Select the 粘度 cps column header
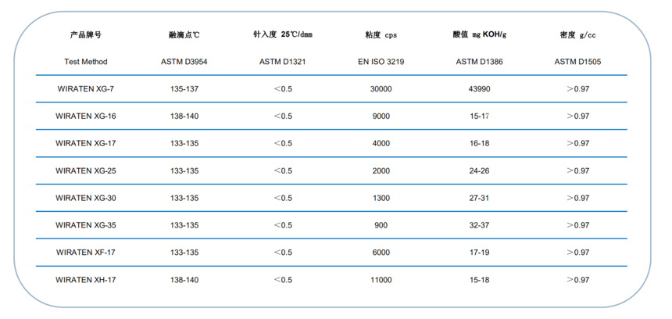 pyautogui.click(x=381, y=35)
